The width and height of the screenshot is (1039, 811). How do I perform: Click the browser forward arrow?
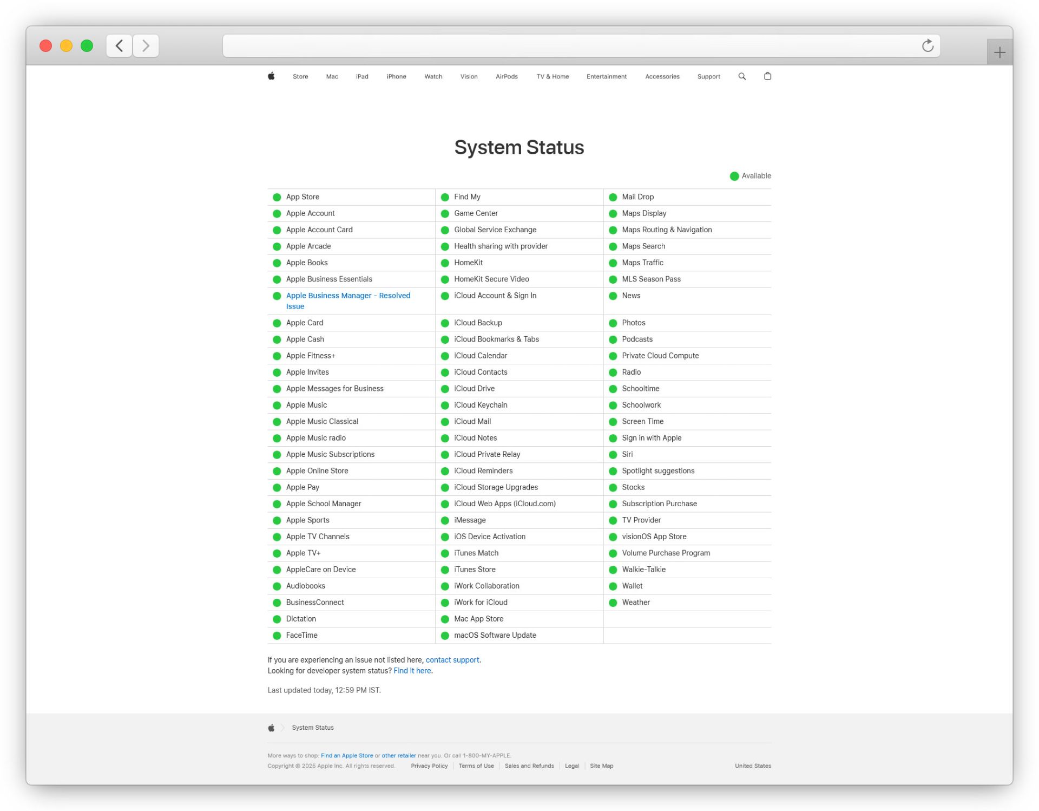146,45
